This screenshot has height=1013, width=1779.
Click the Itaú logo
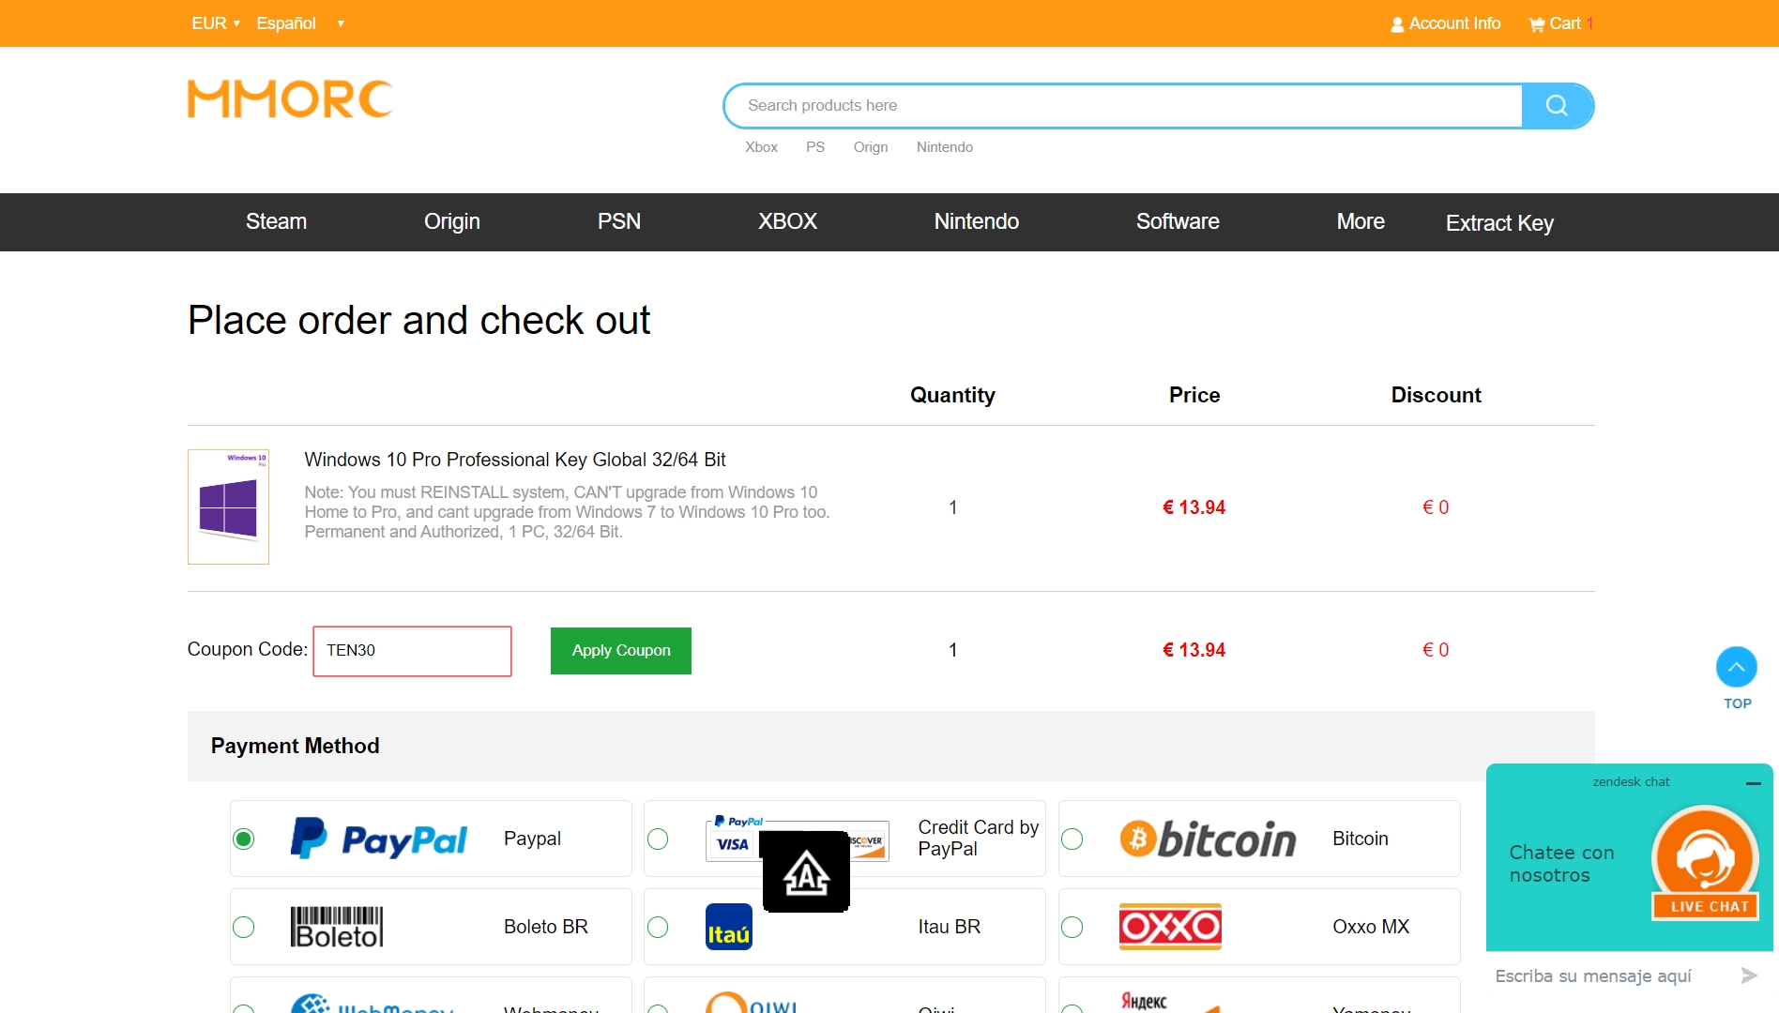(x=729, y=927)
